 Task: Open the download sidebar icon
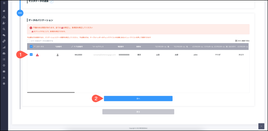click(x=4, y=77)
